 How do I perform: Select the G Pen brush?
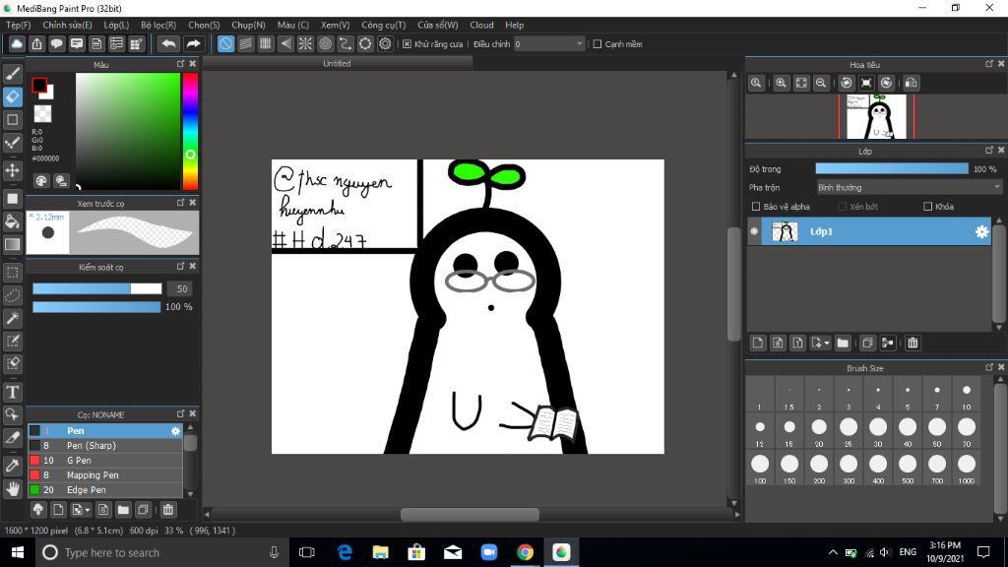105,461
